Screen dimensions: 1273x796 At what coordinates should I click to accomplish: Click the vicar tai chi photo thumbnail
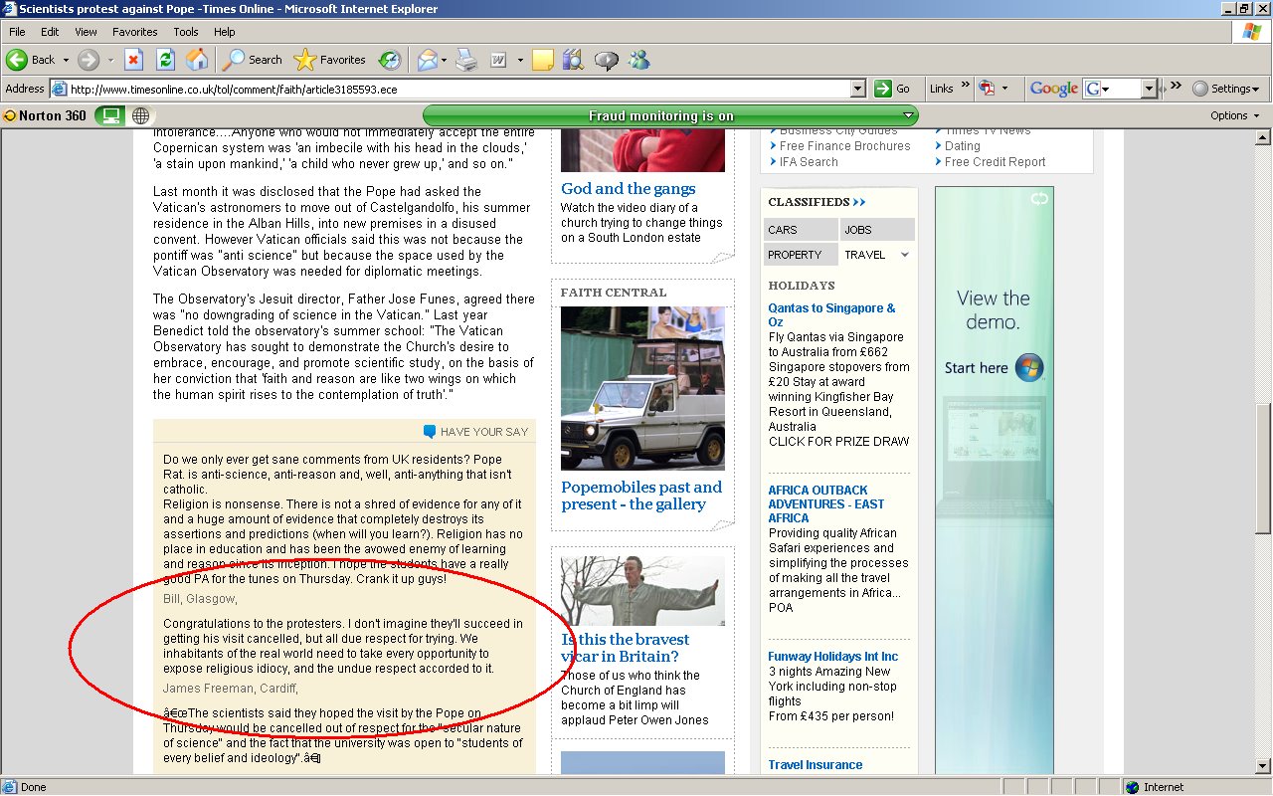pos(642,591)
